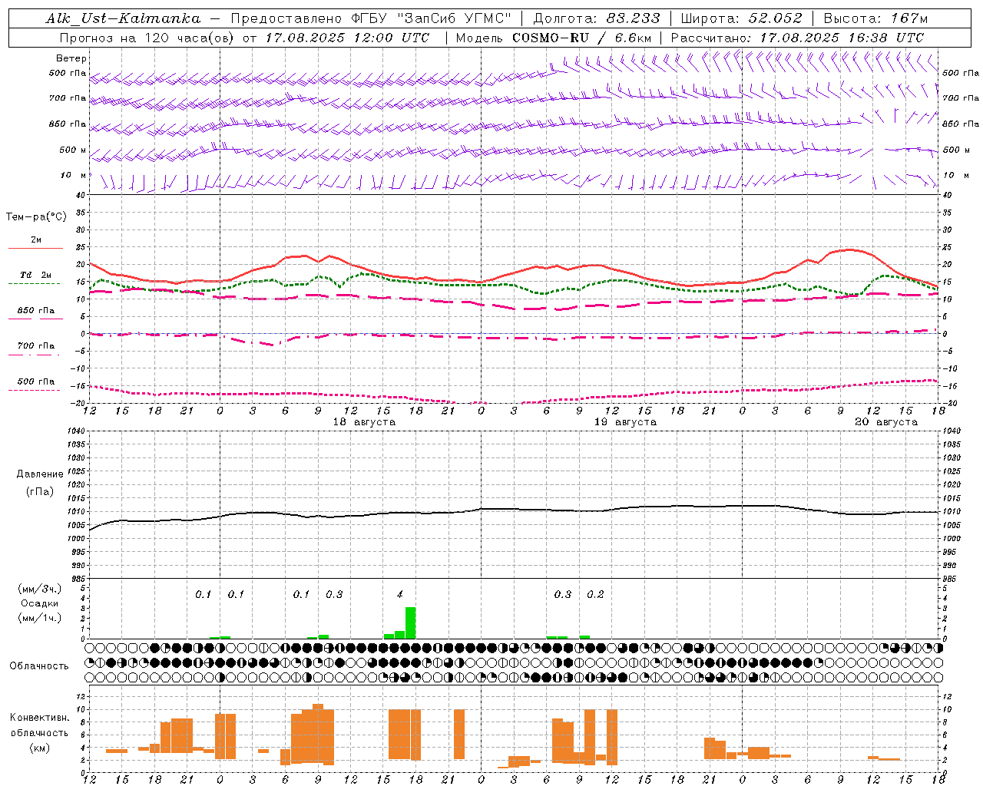The width and height of the screenshot is (983, 786).
Task: Click the 'Td 2м' dew point legend entry
Action: tap(36, 275)
